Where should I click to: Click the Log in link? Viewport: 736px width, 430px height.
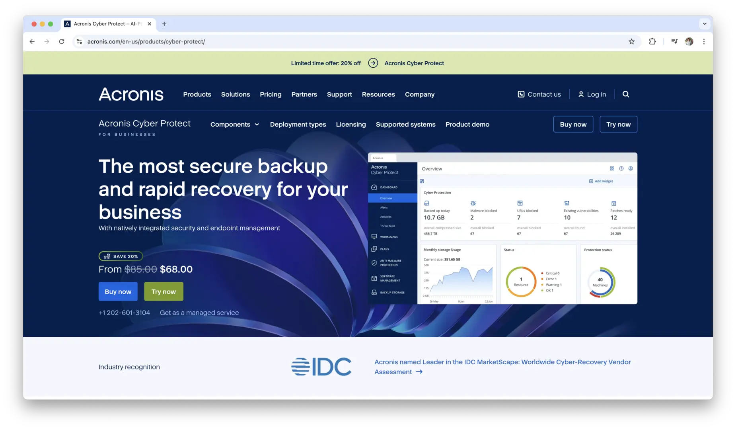tap(592, 94)
